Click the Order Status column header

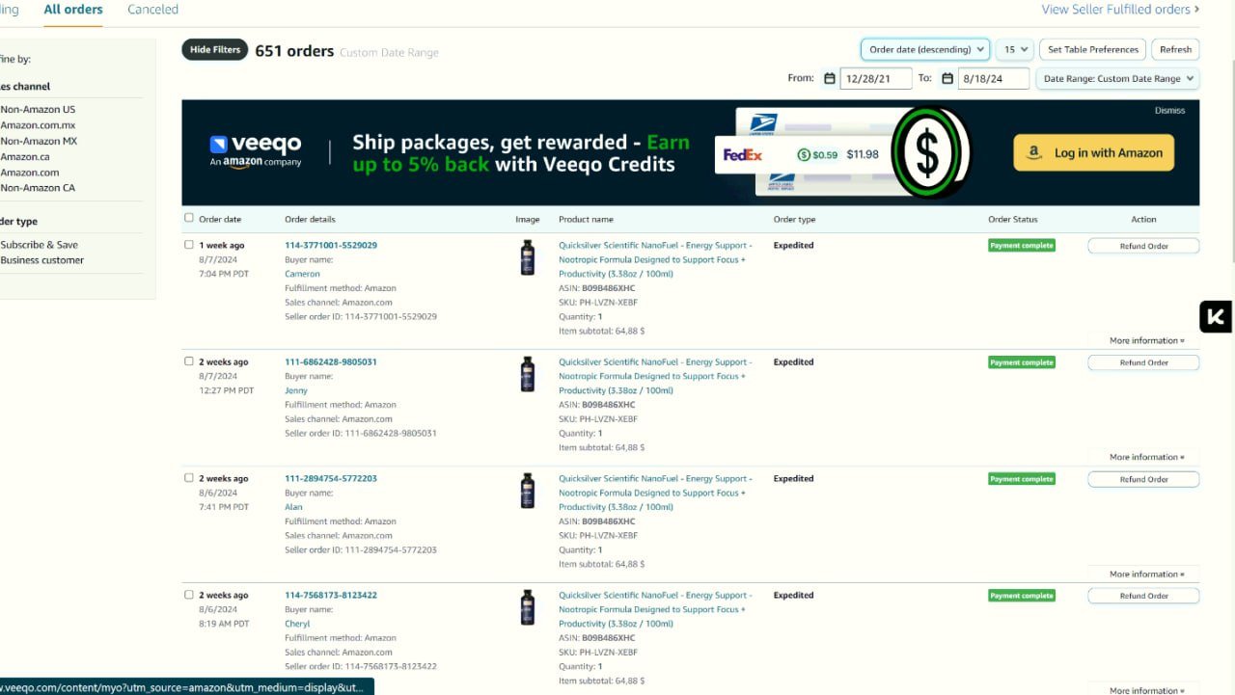click(1013, 219)
